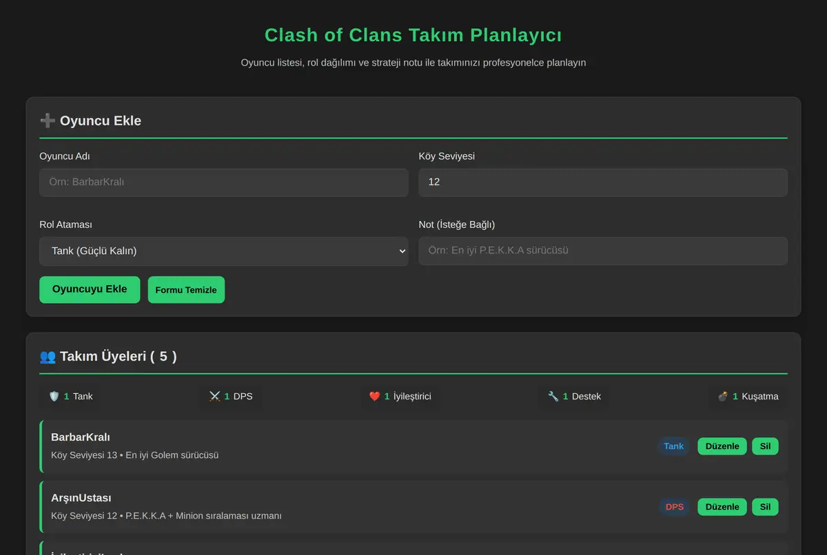Click the subtitle starting with 'Oyuncu listesi, rol dağılımı'
The image size is (827, 555).
(413, 63)
